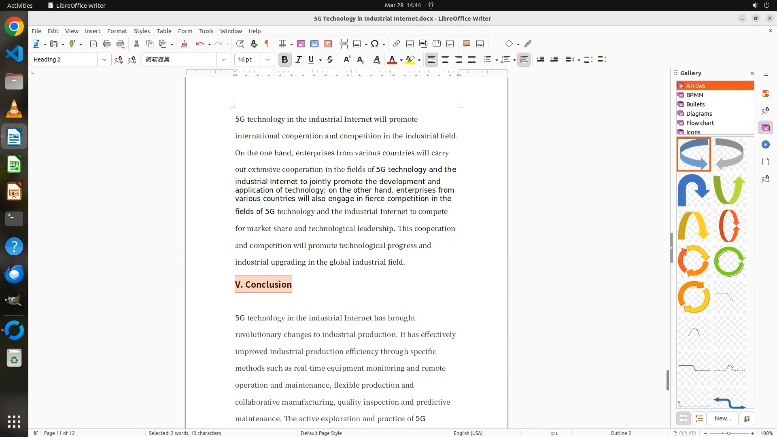Toggle Formatting Marks pilcrow icon
Screen dimensions: 777x437
click(267, 44)
